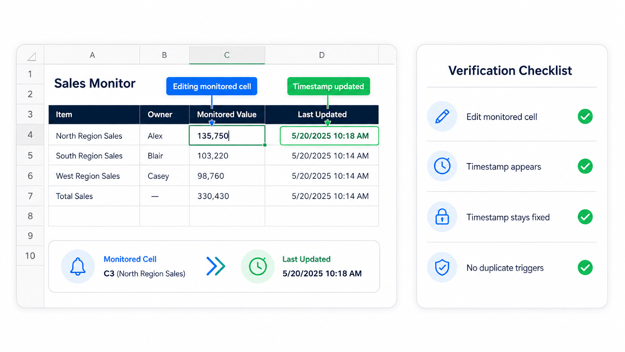Select column C header
This screenshot has width=625, height=352.
(227, 55)
